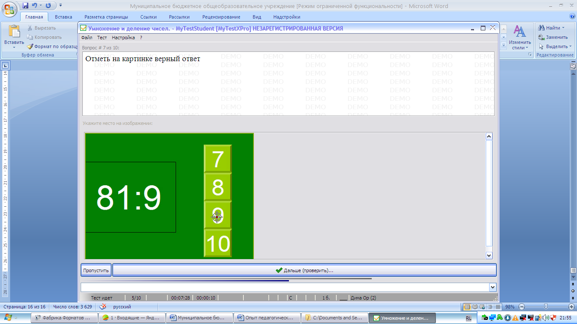Viewport: 577px width, 324px height.
Task: Open the ? help menu
Action: coord(141,38)
